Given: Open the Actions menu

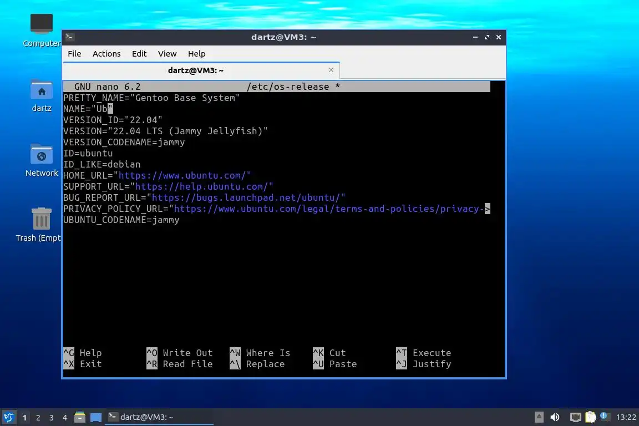Looking at the screenshot, I should click(106, 54).
